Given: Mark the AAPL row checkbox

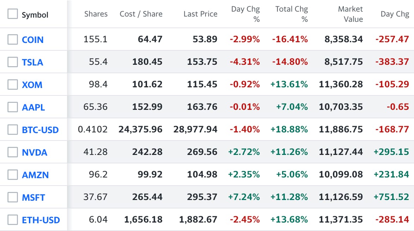Looking at the screenshot, I should [13, 107].
